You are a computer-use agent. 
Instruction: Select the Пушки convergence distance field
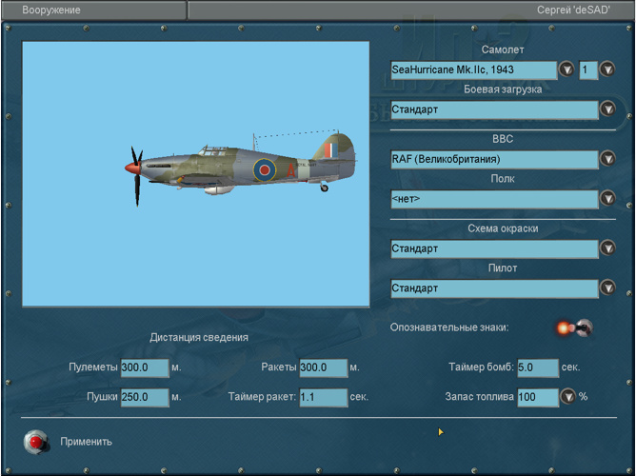(x=144, y=397)
